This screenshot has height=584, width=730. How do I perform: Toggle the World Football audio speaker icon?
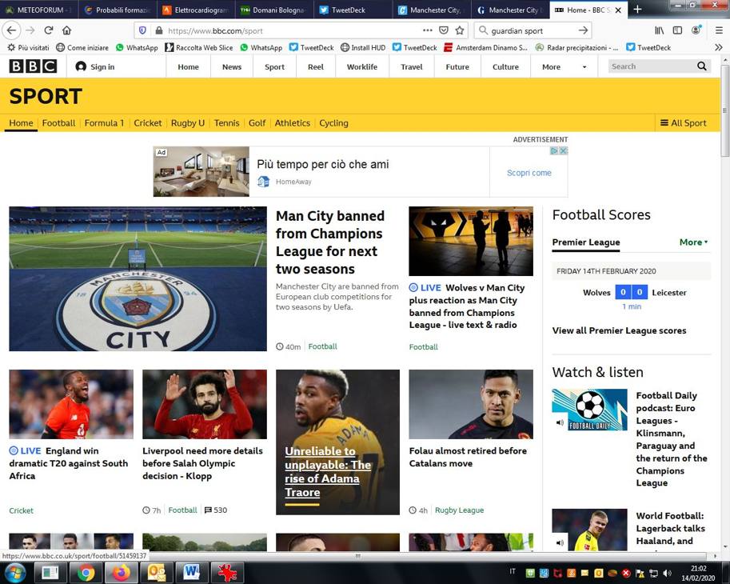tap(560, 542)
